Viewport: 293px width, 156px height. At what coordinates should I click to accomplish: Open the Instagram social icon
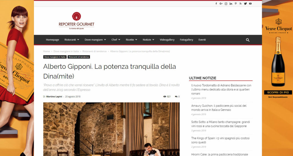226,3
